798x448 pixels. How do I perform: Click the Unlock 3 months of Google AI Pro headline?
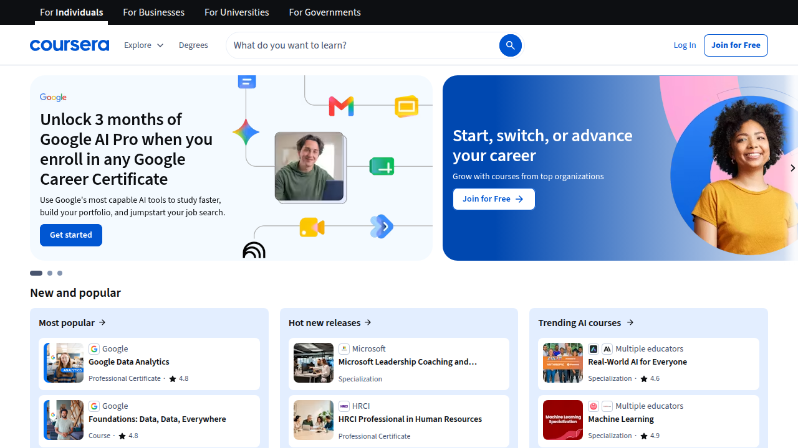pos(127,149)
